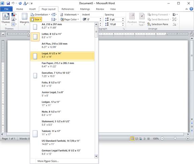Click the Watermark button

pyautogui.click(x=69, y=14)
